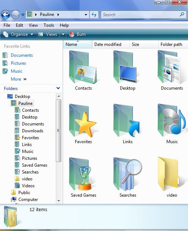Select lowercase video in the folder tree
Viewport: 188px width, 231px height.
tap(23, 179)
